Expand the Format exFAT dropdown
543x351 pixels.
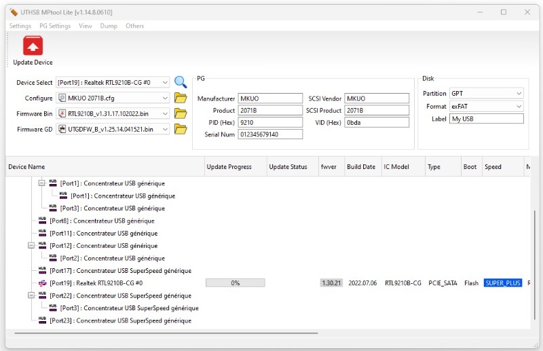[519, 107]
